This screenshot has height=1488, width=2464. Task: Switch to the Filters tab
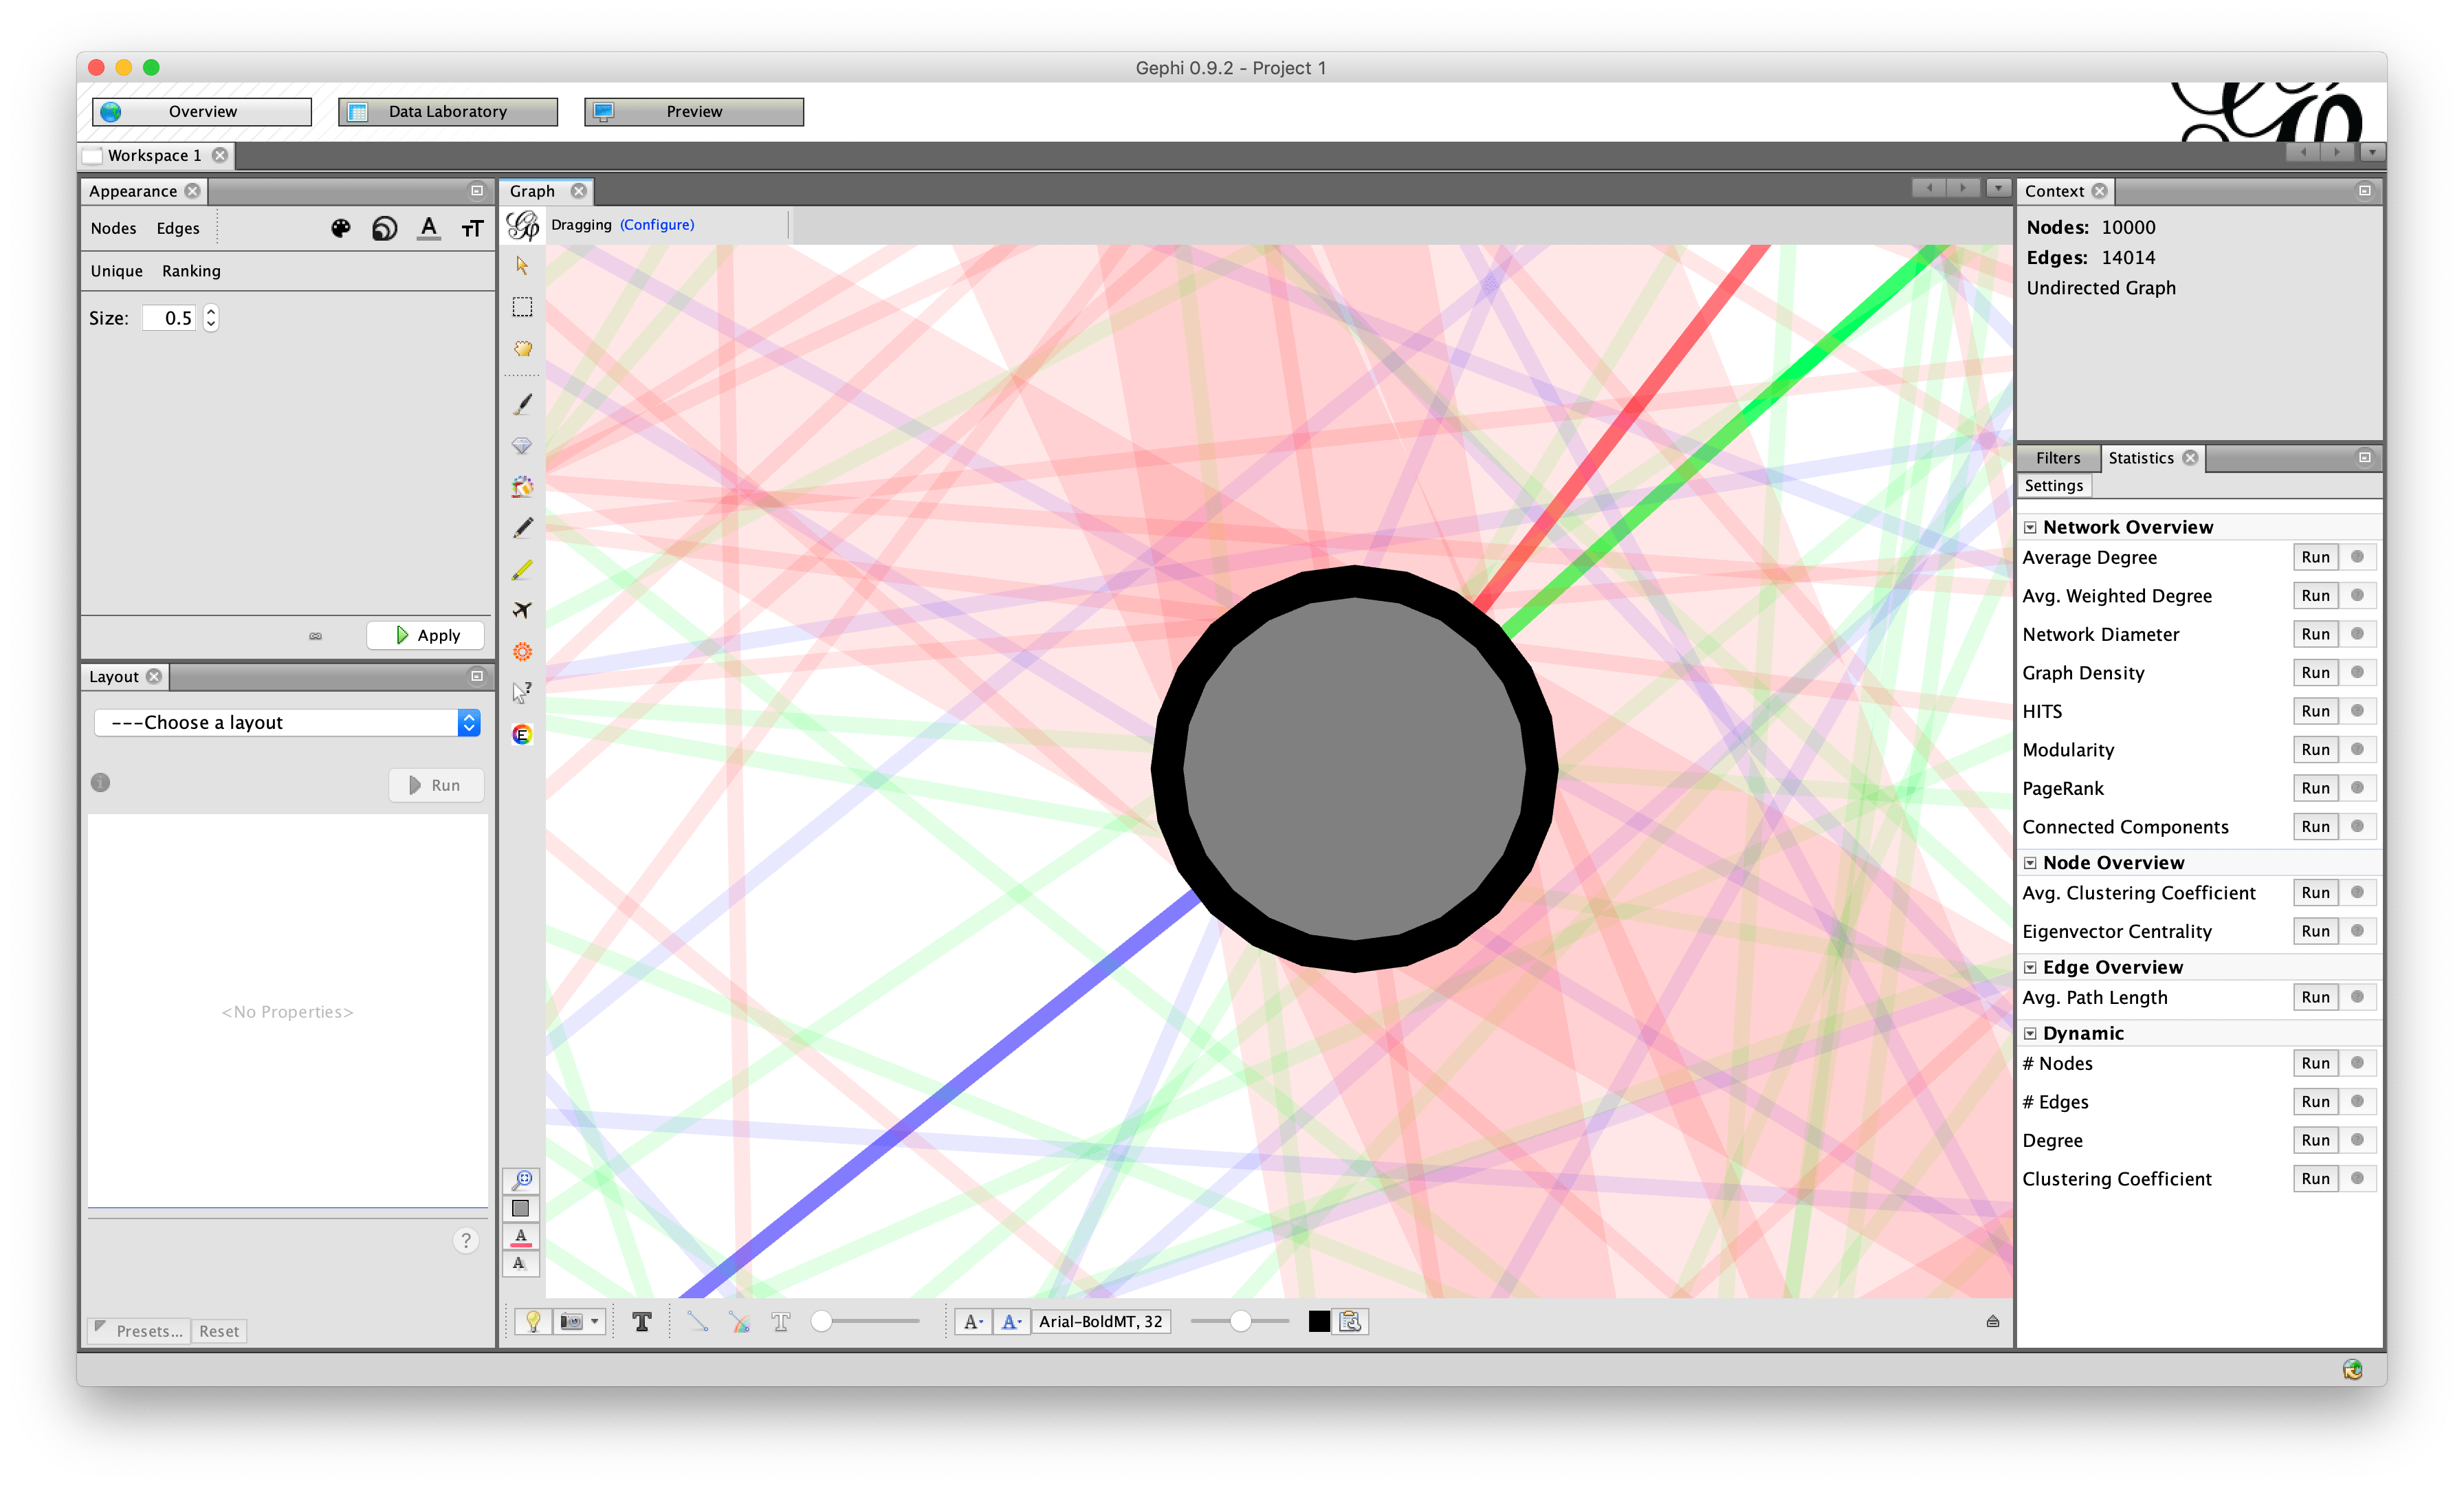[2057, 458]
